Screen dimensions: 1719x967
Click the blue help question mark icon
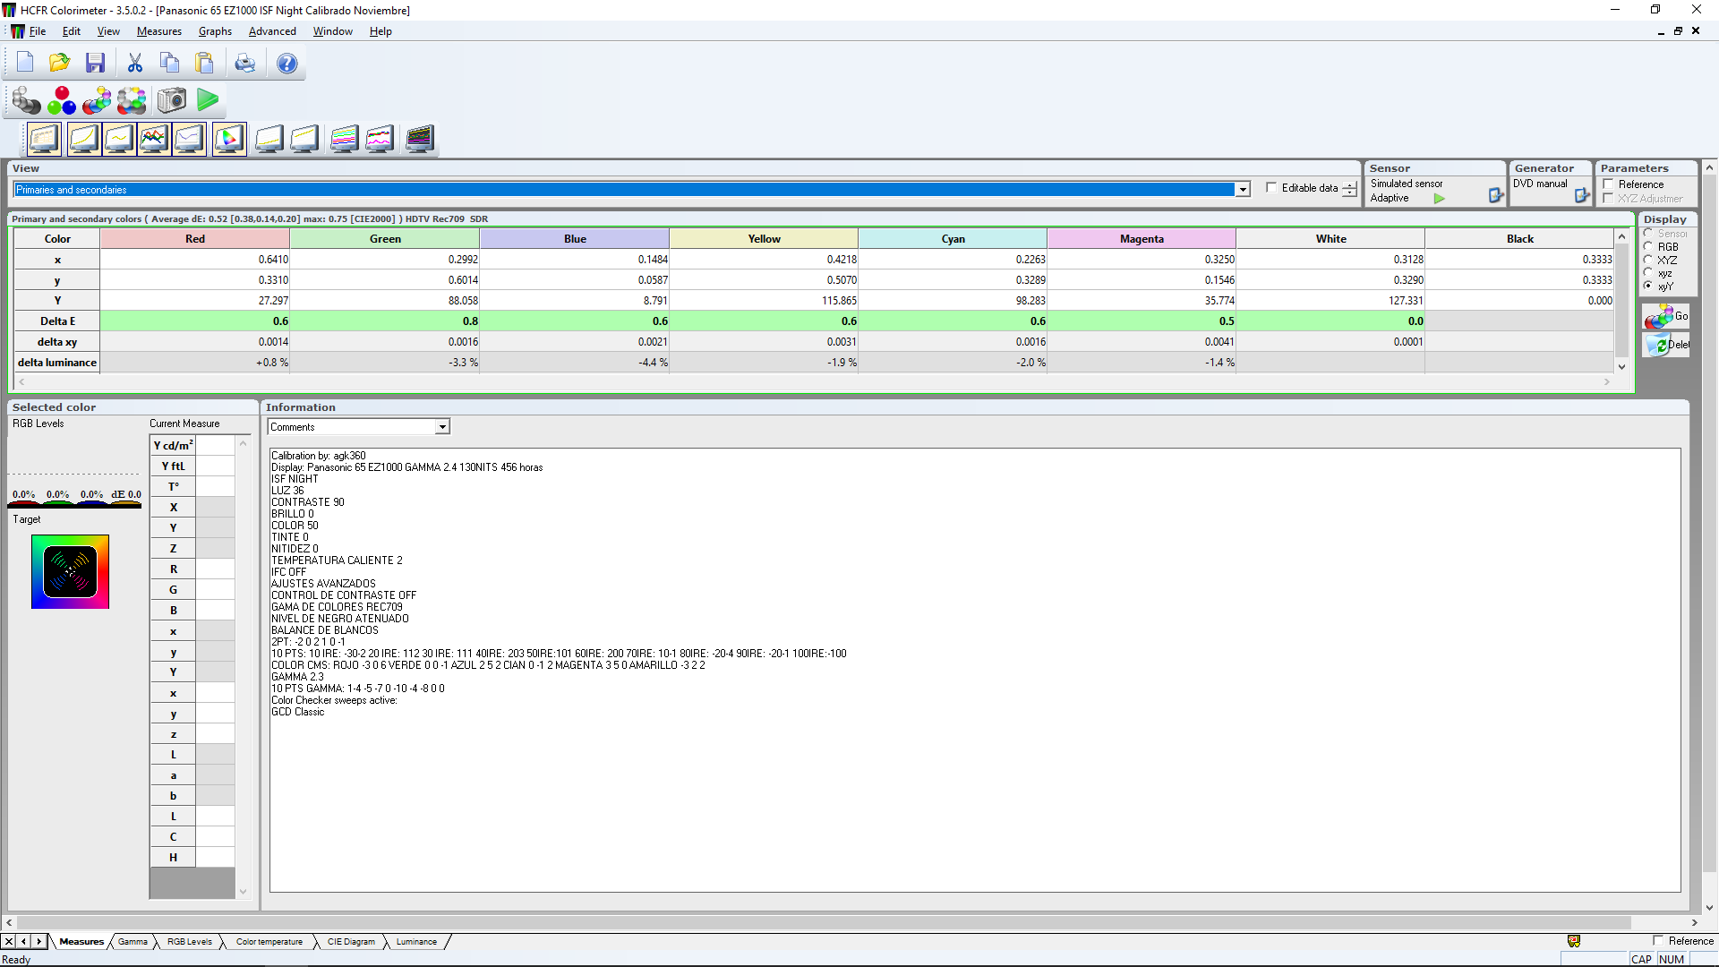(286, 63)
